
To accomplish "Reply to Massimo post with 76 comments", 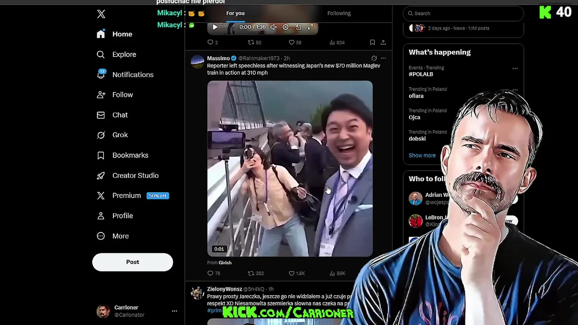I will pos(214,274).
